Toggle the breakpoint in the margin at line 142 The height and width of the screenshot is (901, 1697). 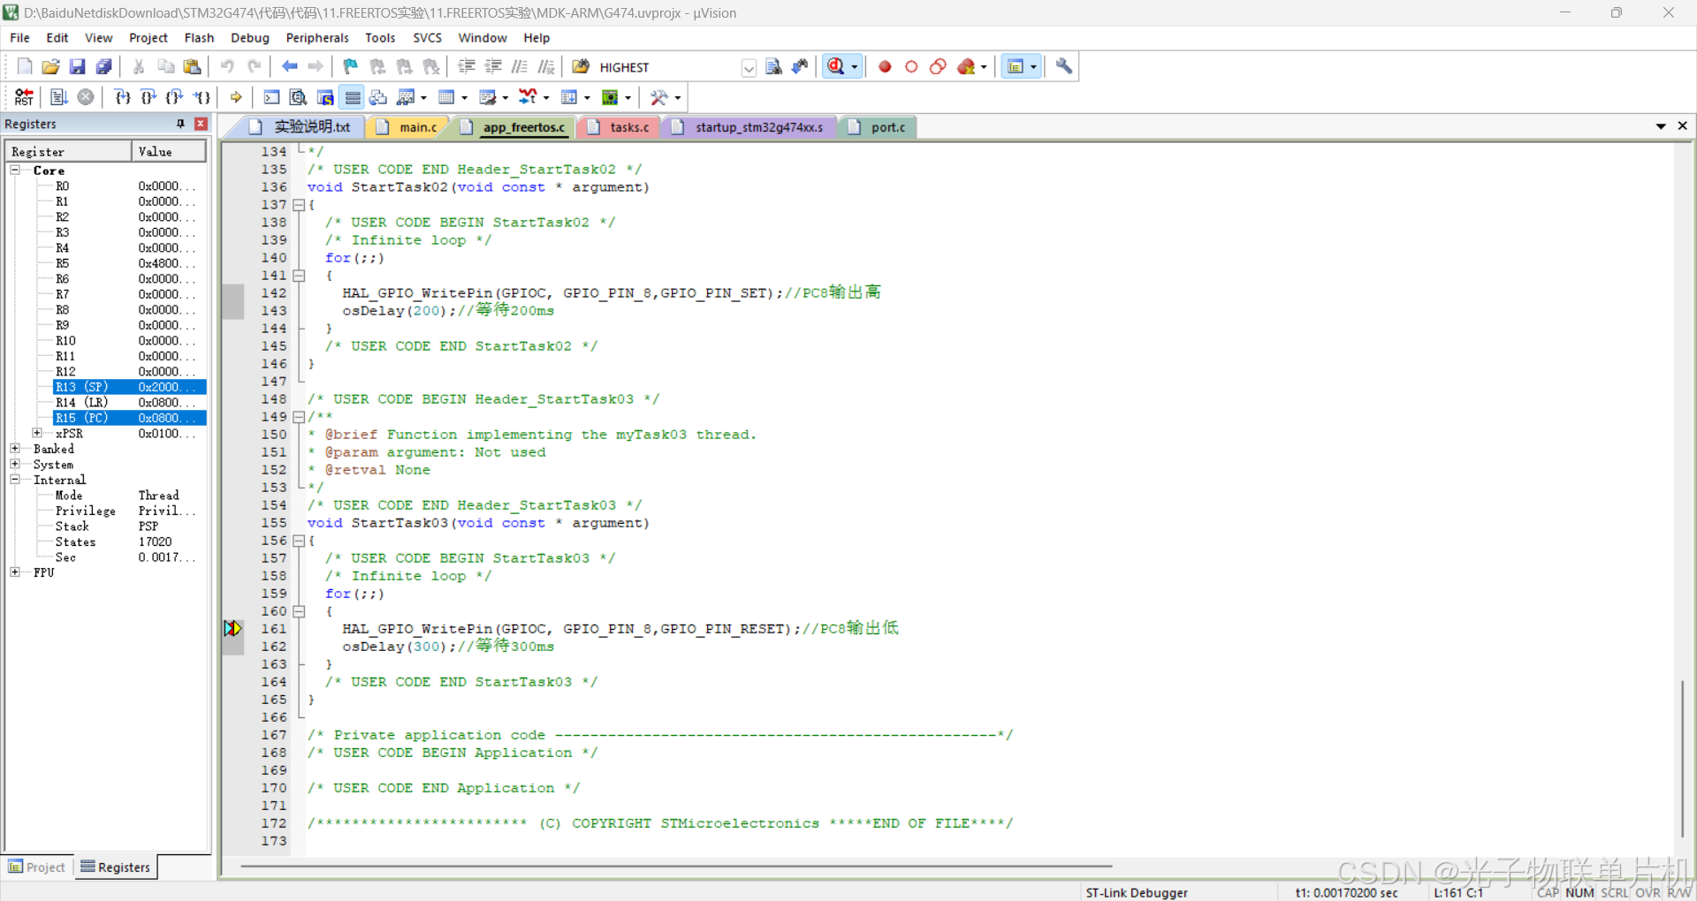(x=232, y=292)
